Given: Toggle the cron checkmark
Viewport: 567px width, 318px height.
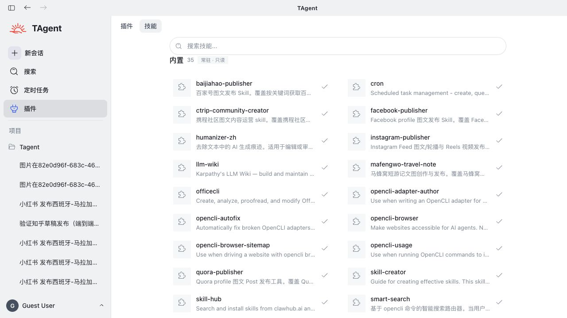Looking at the screenshot, I should 499,87.
